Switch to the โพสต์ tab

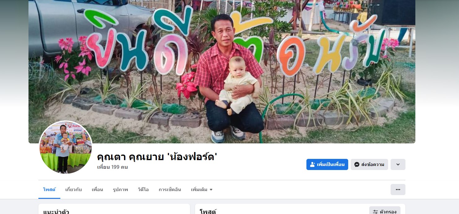click(x=49, y=190)
